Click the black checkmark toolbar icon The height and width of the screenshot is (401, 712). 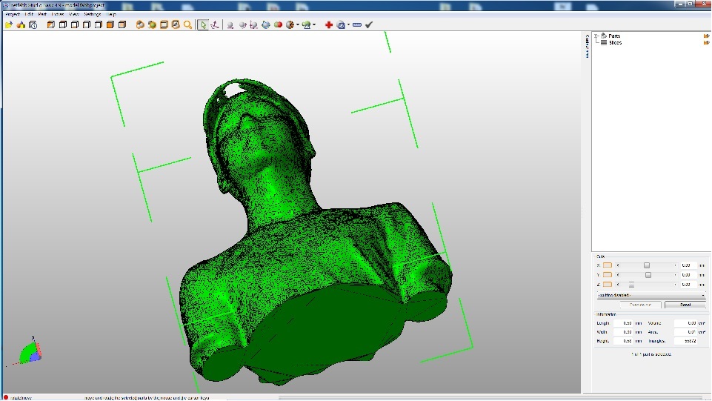[369, 24]
